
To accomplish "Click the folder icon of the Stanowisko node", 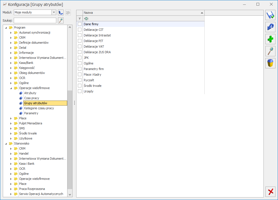I will [11, 143].
